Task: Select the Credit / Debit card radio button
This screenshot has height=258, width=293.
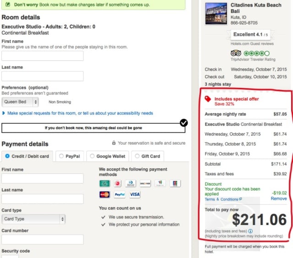Action: click(x=7, y=156)
